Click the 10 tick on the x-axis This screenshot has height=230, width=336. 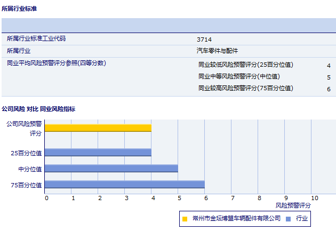[314, 198]
